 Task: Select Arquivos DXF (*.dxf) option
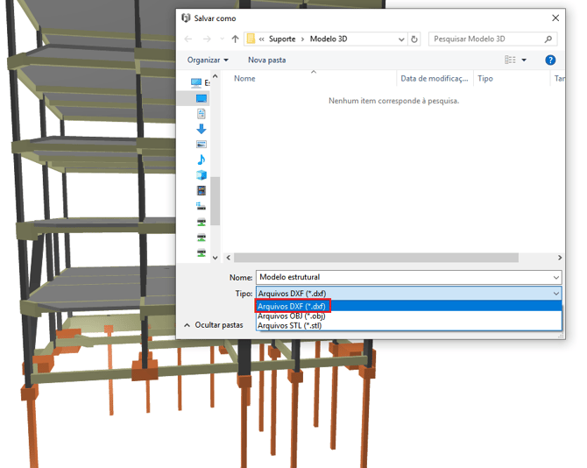coord(293,306)
